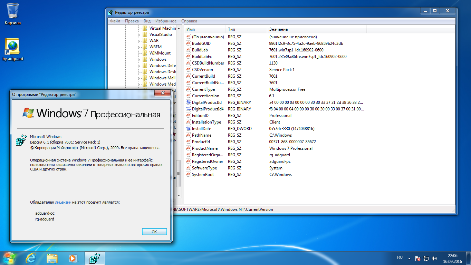
Task: Sort by the Тип column header
Action: tap(247, 29)
